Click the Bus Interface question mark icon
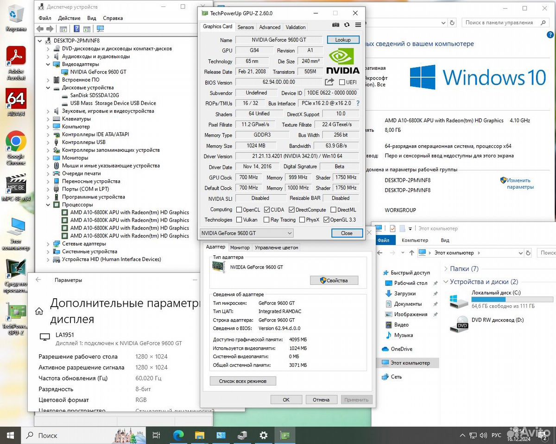The image size is (556, 444). pyautogui.click(x=358, y=103)
